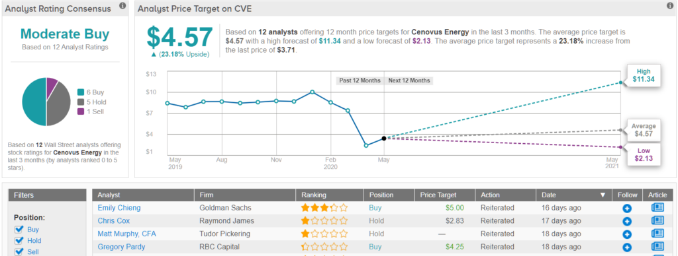Open article icon for Goldman Sachs rating

pos(657,208)
